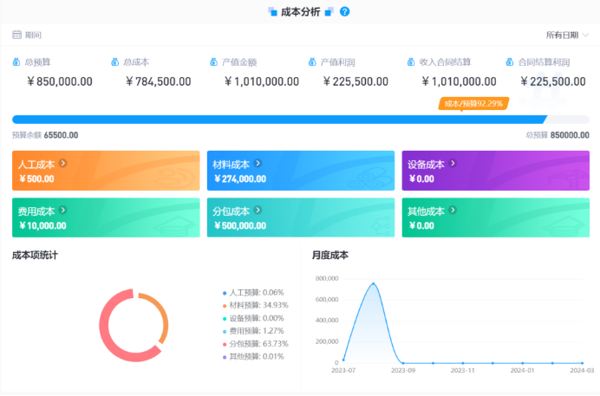This screenshot has width=600, height=396.
Task: Click the 成本/预算92.29% progress bar label
Action: [473, 103]
